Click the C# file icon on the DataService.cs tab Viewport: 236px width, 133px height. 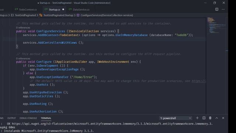[70, 9]
